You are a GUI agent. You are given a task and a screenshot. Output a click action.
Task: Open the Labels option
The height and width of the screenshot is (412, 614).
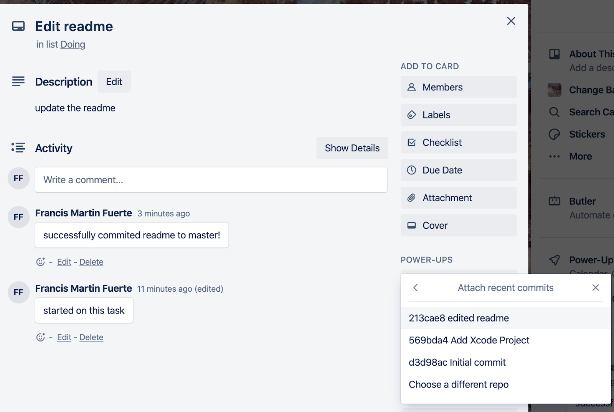point(459,115)
